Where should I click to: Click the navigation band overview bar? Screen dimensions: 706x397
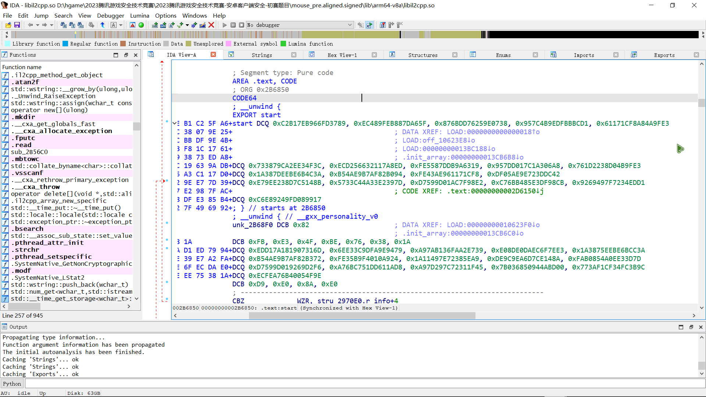pos(353,35)
